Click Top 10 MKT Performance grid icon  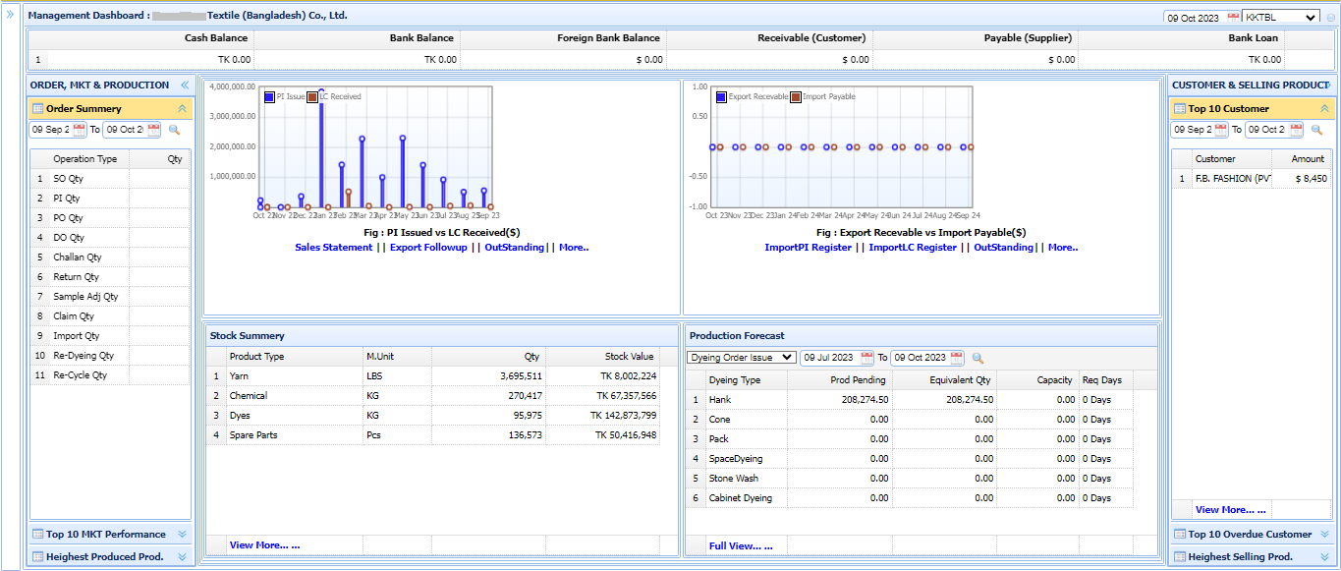(37, 535)
